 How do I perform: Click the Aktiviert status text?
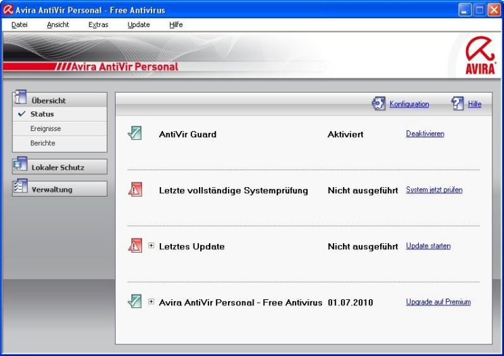point(345,134)
